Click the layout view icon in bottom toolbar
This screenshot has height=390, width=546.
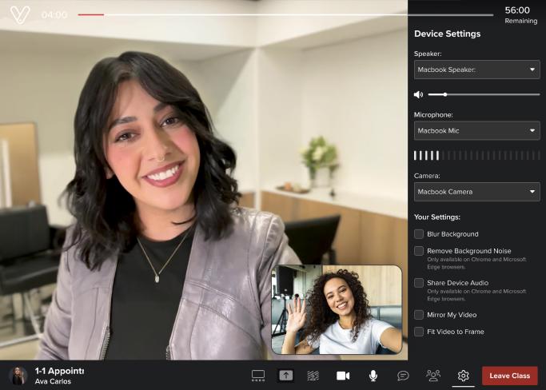(258, 376)
